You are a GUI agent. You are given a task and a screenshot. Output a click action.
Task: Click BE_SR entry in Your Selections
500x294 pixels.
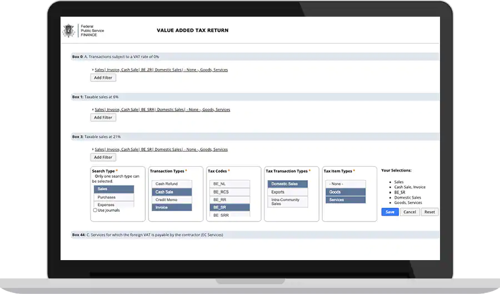399,192
